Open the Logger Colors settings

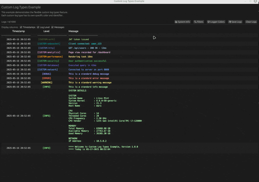[216, 22]
